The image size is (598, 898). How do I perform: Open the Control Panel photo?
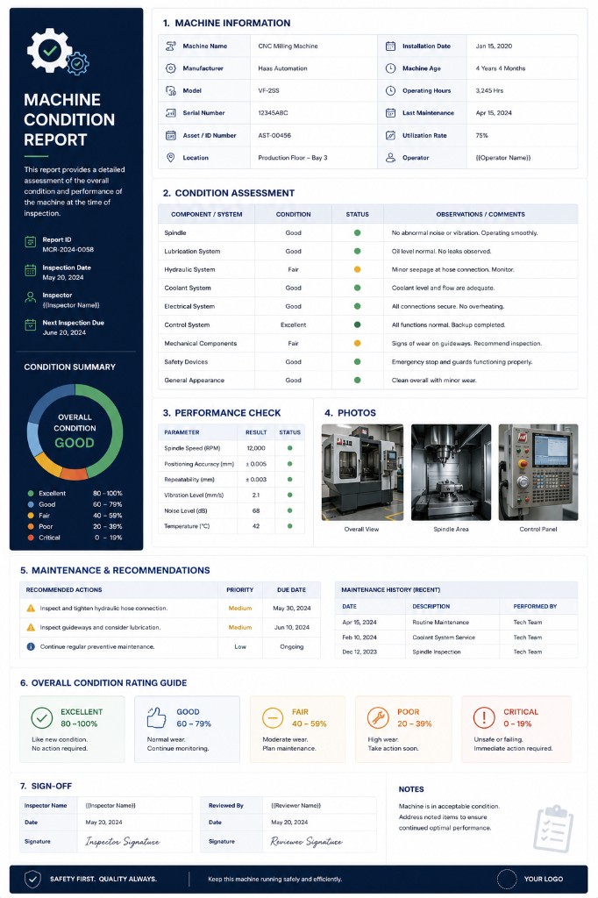[x=537, y=473]
